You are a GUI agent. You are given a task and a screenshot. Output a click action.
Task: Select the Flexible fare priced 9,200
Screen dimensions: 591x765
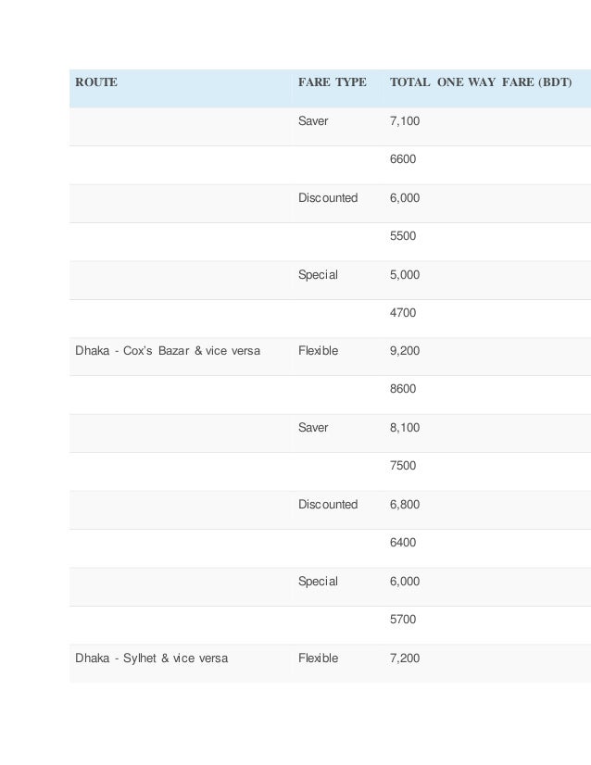tap(318, 351)
